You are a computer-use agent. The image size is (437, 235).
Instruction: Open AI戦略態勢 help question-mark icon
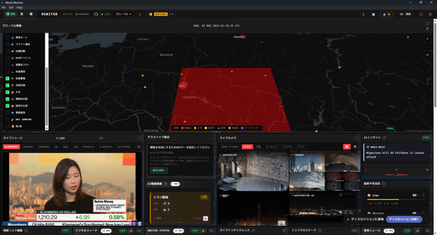[x=166, y=184]
